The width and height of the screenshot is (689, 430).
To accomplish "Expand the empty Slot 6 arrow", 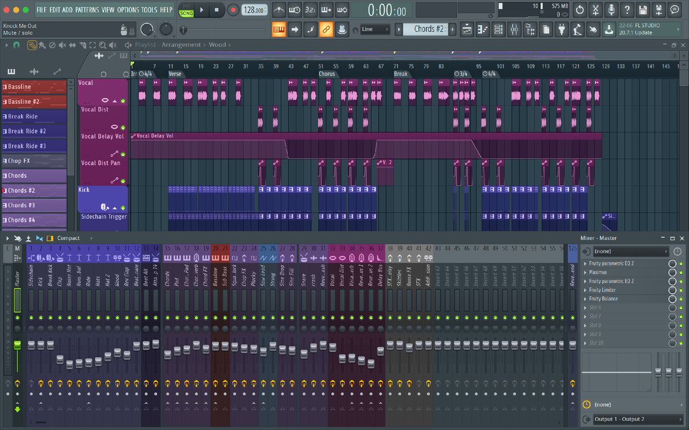I will [585, 308].
